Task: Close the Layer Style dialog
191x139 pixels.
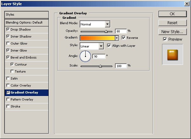Action: [x=187, y=4]
